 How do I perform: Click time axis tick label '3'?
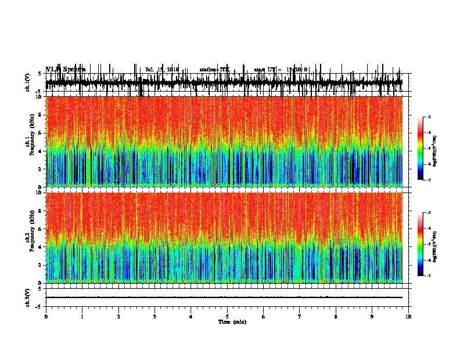(154, 317)
